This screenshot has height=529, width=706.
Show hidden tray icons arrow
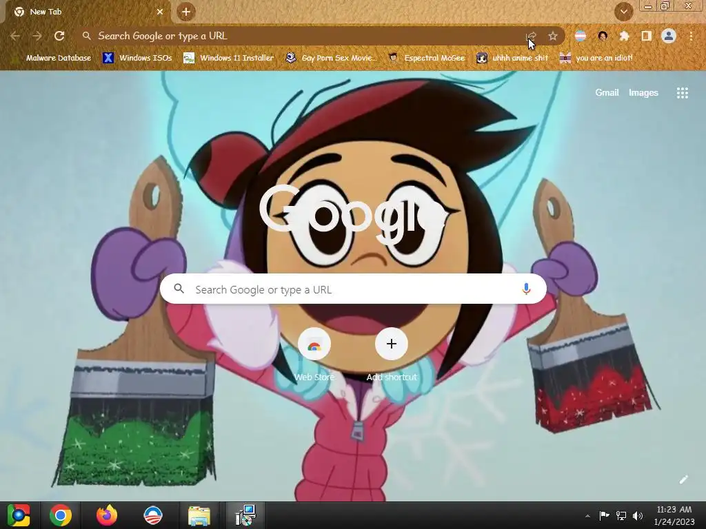[x=587, y=516]
